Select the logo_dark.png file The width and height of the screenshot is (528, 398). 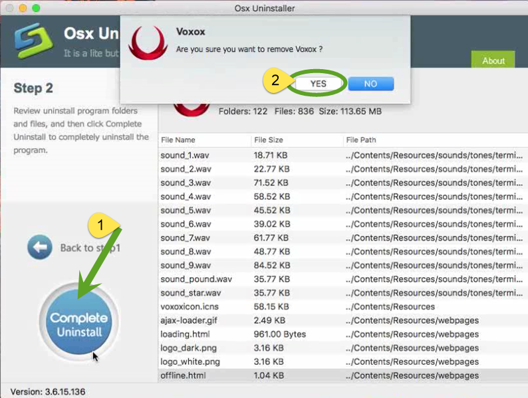click(342, 348)
